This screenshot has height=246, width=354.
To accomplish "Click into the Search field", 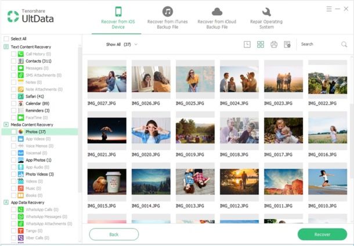I will [x=320, y=44].
